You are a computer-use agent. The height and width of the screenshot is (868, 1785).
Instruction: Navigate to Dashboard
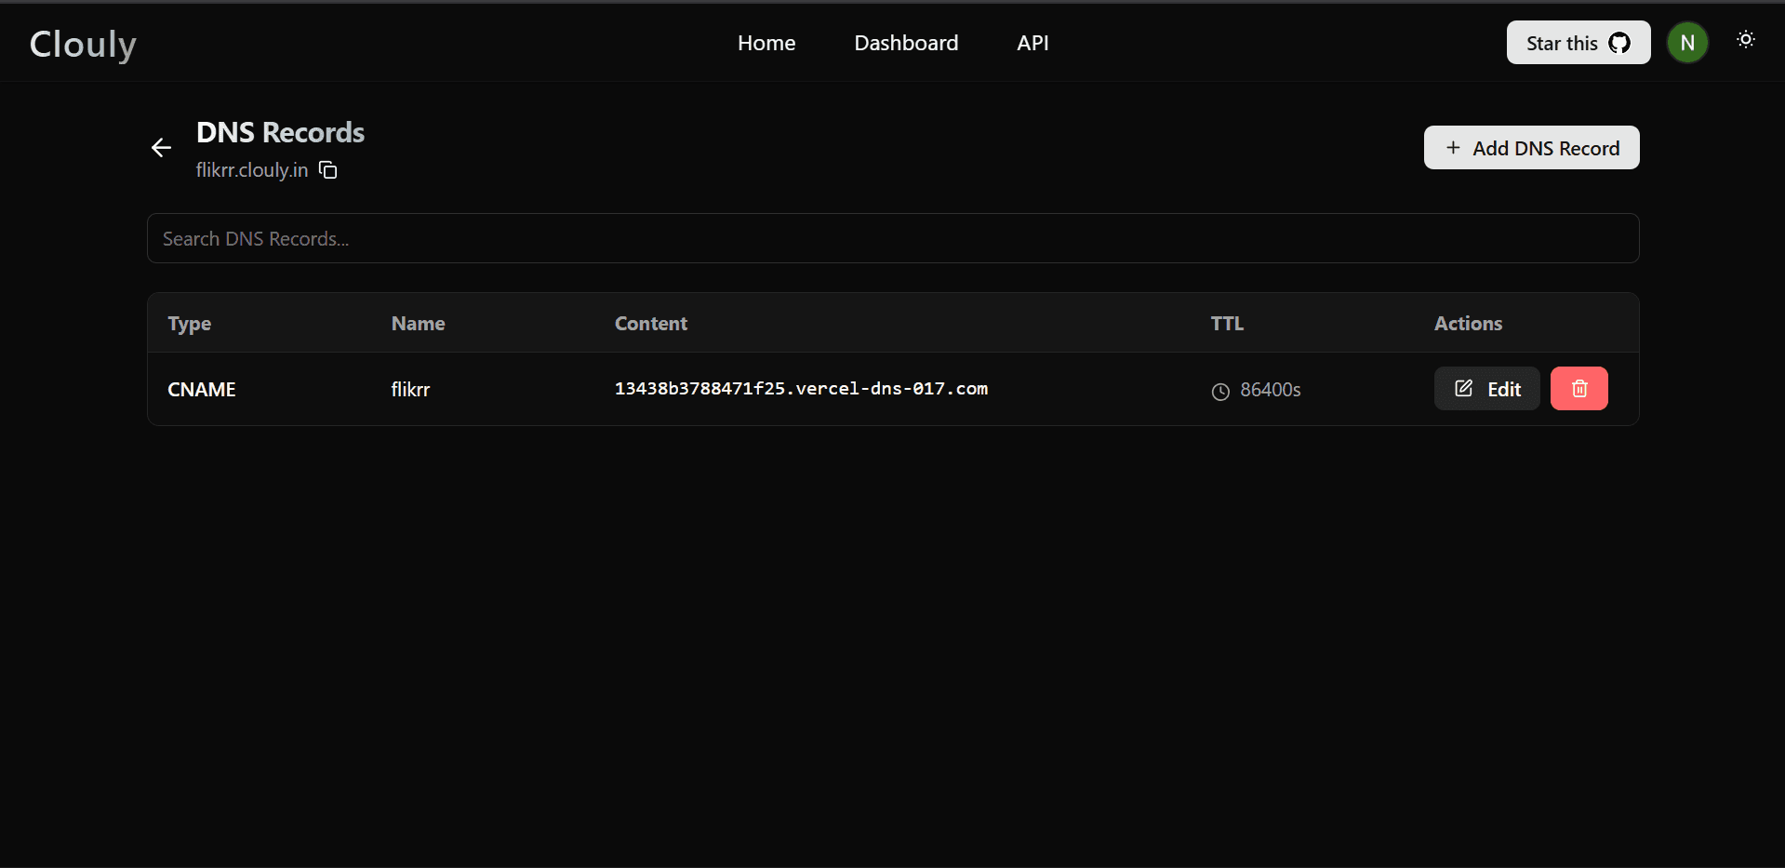click(x=906, y=43)
